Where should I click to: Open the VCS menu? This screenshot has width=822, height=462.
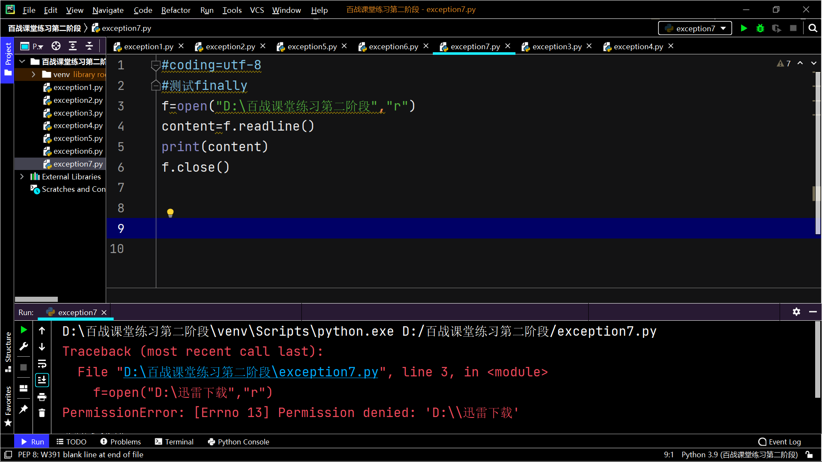pyautogui.click(x=257, y=9)
